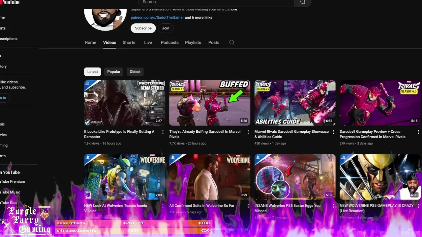This screenshot has height=237, width=422.
Task: Open title 'INSANE Wolverine PS5 Easter Eggs You Missed'
Action: pyautogui.click(x=287, y=208)
